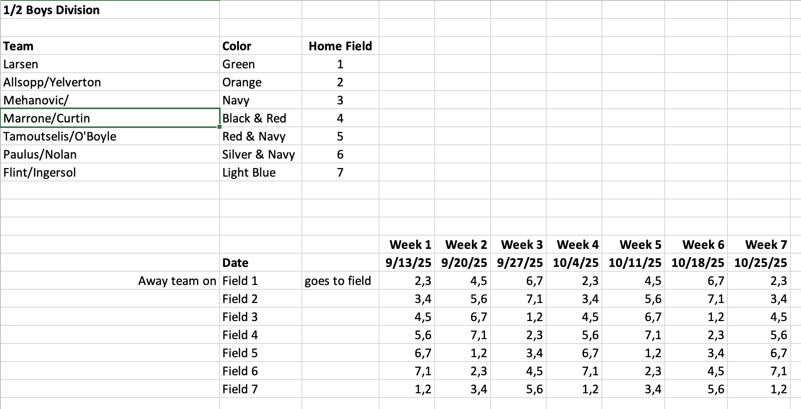
Task: Click the fill handle of the Marrone/Curtin cell
Action: [x=219, y=127]
